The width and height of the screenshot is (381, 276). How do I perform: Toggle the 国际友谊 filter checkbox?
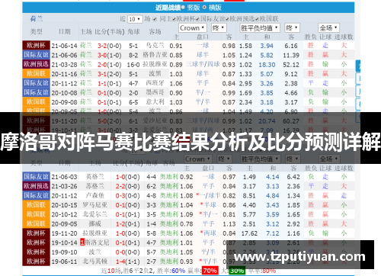[x=198, y=19]
